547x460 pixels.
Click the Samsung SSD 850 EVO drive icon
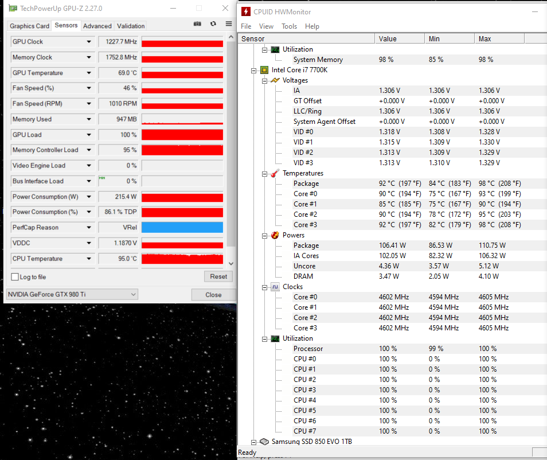[264, 442]
